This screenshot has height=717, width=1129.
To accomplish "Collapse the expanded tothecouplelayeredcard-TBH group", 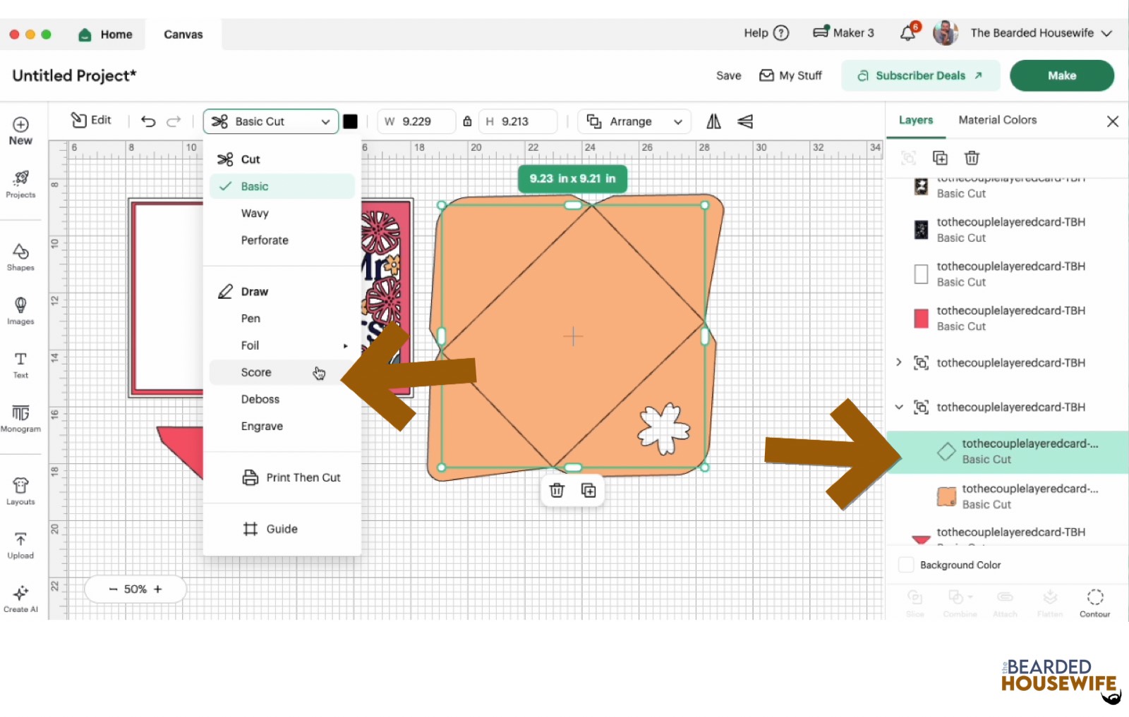I will point(898,407).
